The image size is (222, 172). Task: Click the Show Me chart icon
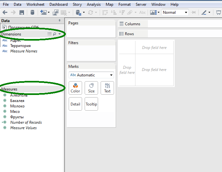(153, 12)
